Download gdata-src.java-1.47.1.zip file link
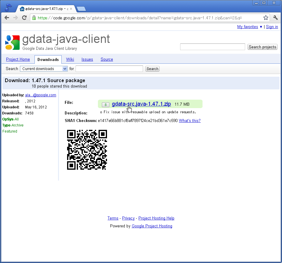Screen dimensions: 282x263 [141, 104]
